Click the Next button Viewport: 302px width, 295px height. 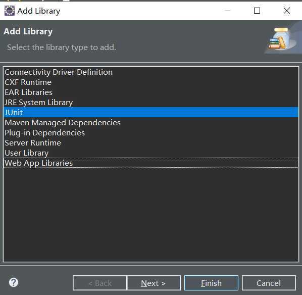coord(154,283)
